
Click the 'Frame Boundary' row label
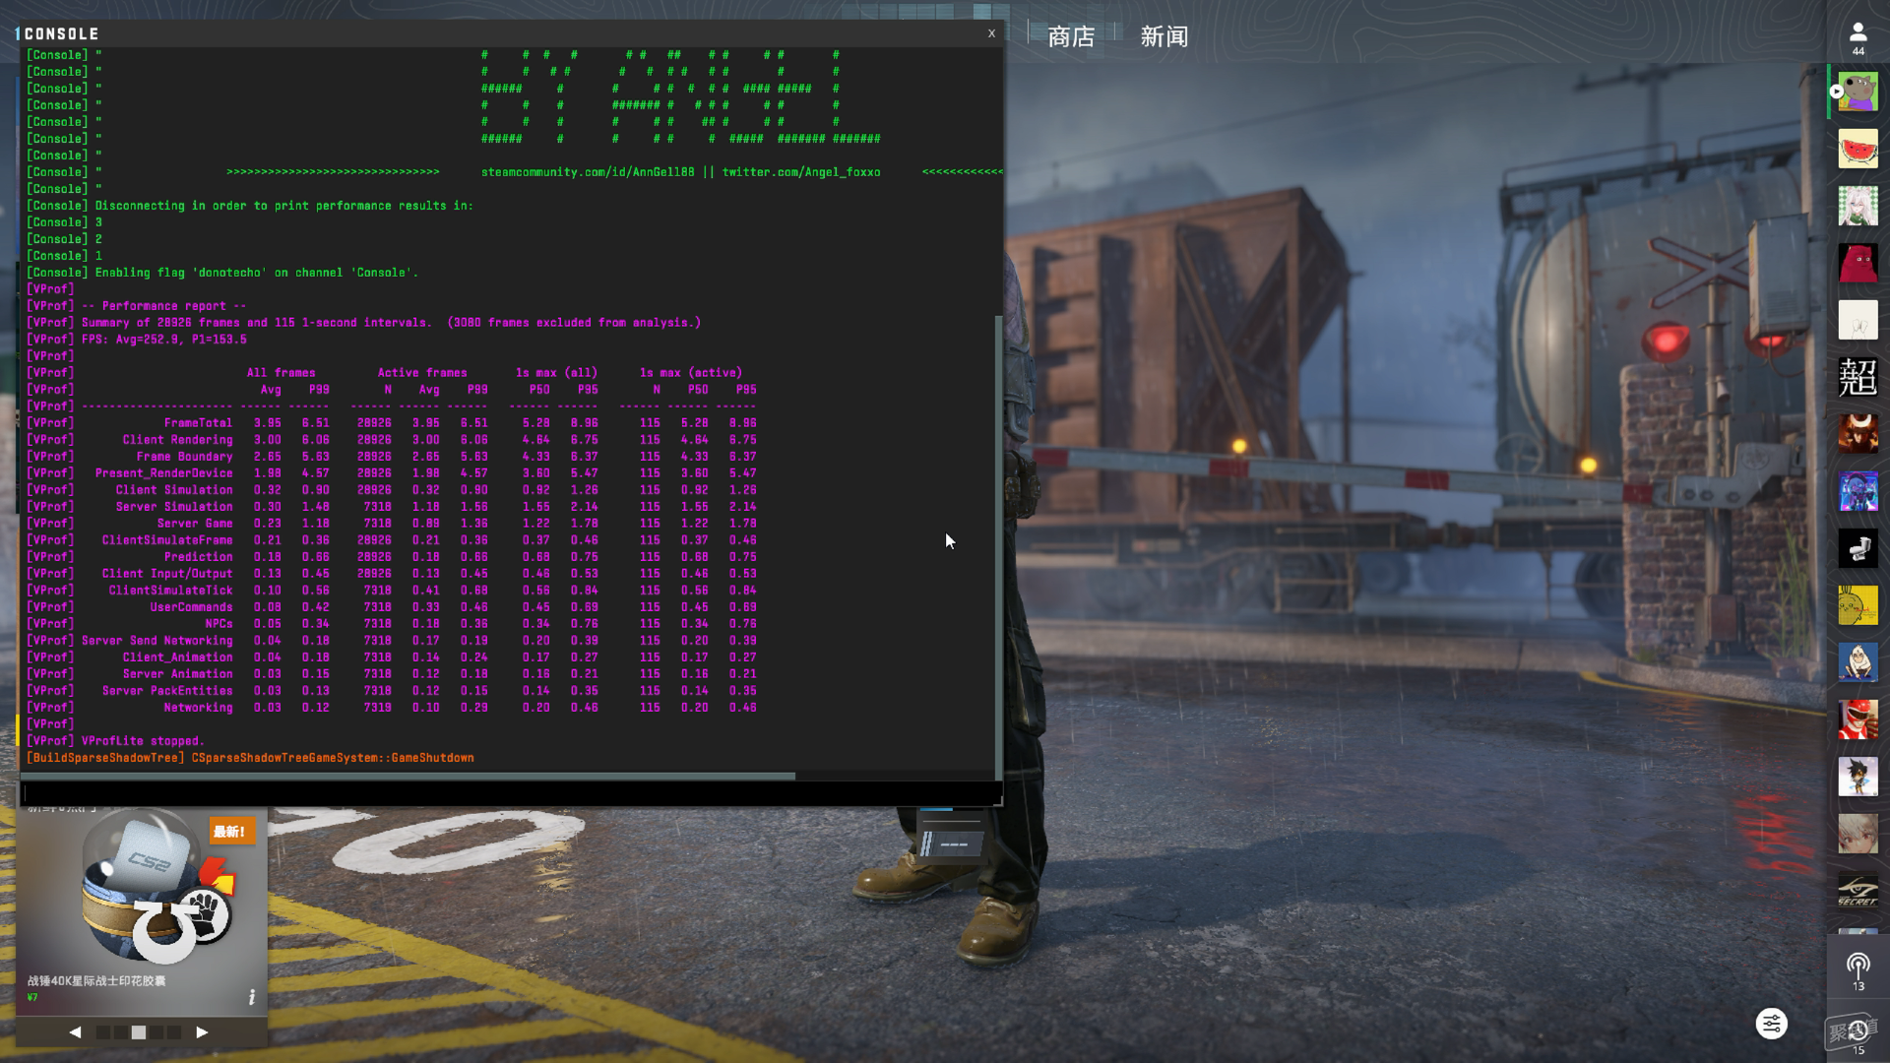[x=185, y=457]
